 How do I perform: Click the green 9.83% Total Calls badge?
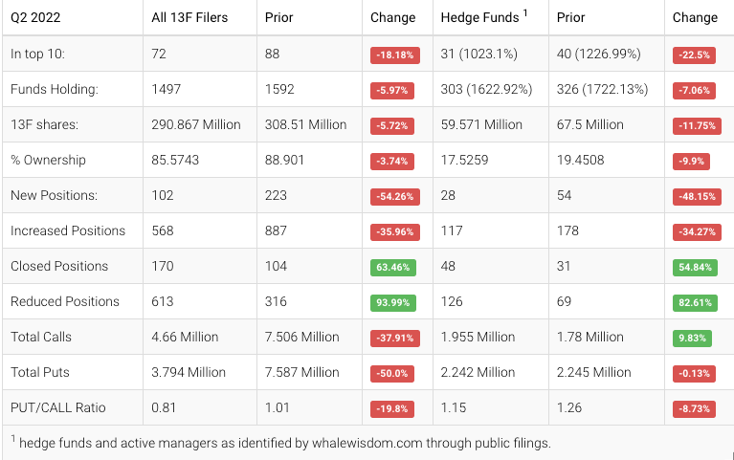click(x=692, y=338)
